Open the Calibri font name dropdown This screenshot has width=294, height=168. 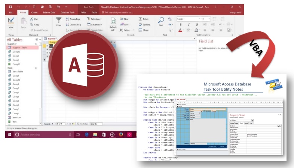pyautogui.click(x=188, y=19)
